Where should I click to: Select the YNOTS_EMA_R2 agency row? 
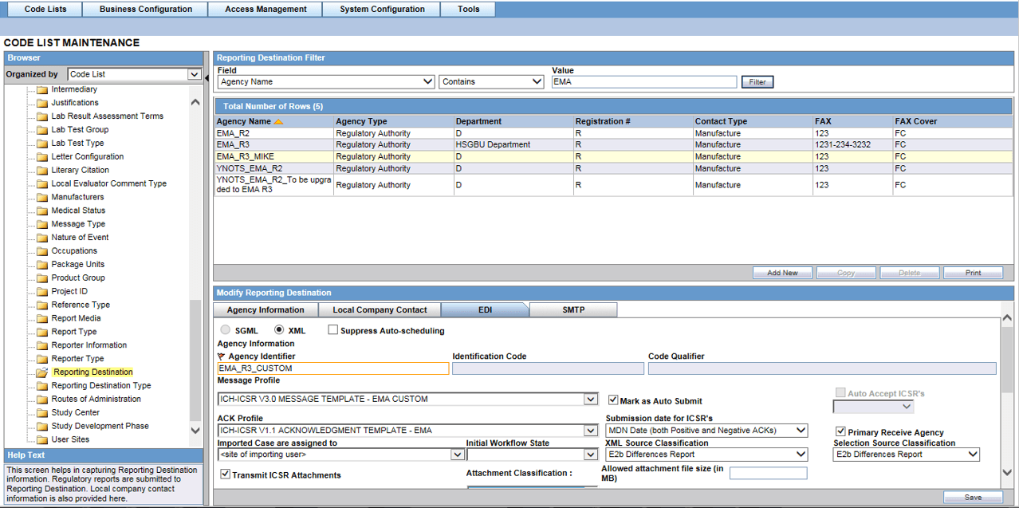click(x=613, y=169)
